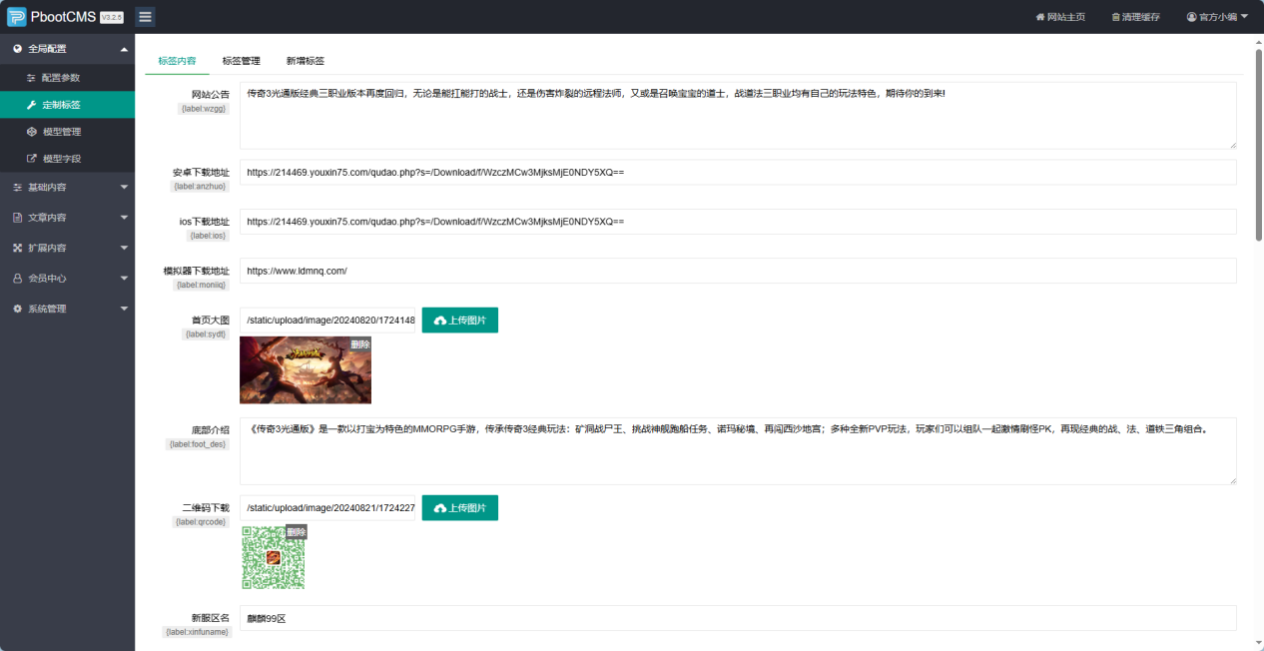
Task: Toggle the sidebar hamburger menu button
Action: pyautogui.click(x=145, y=17)
